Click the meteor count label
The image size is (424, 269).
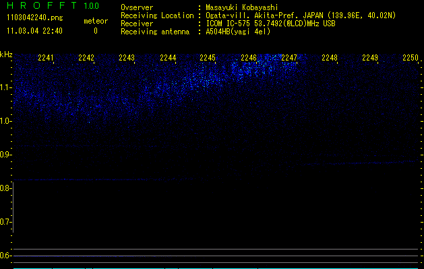[96, 21]
